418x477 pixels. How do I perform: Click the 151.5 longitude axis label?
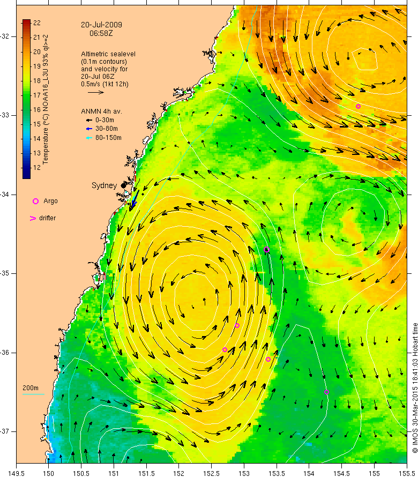coord(146,474)
